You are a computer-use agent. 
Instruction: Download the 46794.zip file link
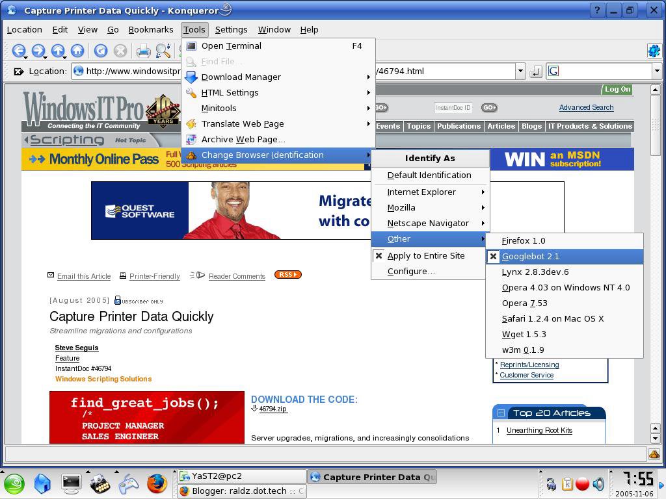point(273,409)
